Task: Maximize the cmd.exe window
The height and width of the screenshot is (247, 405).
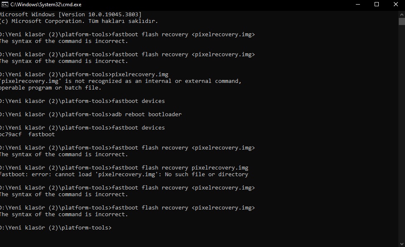Action: pos(377,5)
